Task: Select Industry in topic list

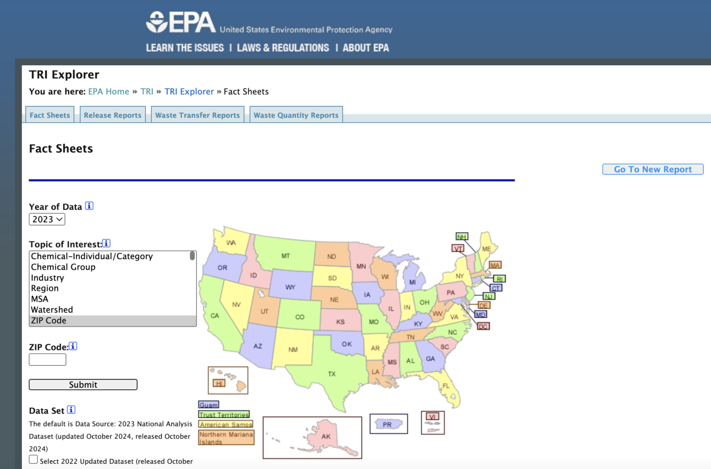Action: point(109,278)
